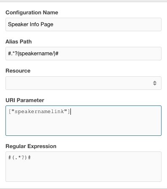Click empty space right of alias path text
Viewport: 167px width, 189px height.
pyautogui.click(x=110, y=54)
